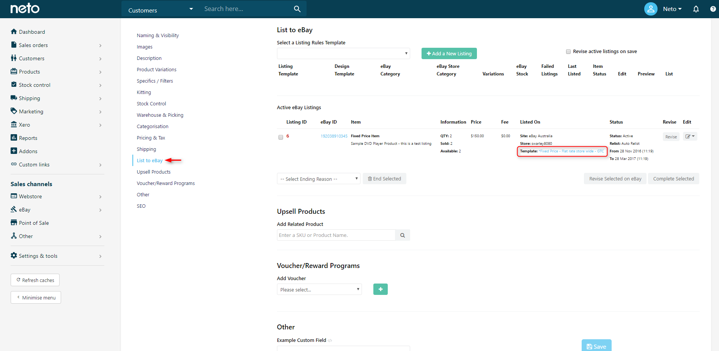The height and width of the screenshot is (351, 719).
Task: Click the Enter a SKU or Product Name field
Action: [336, 235]
